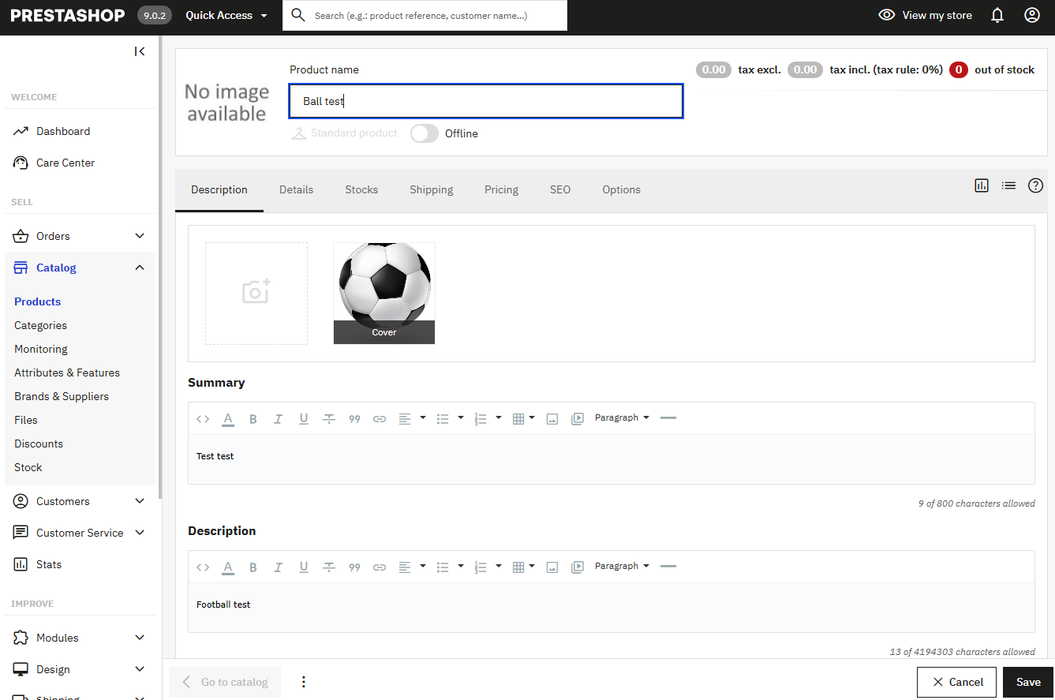This screenshot has width=1055, height=700.
Task: Toggle source code in Summary editor
Action: [x=203, y=419]
